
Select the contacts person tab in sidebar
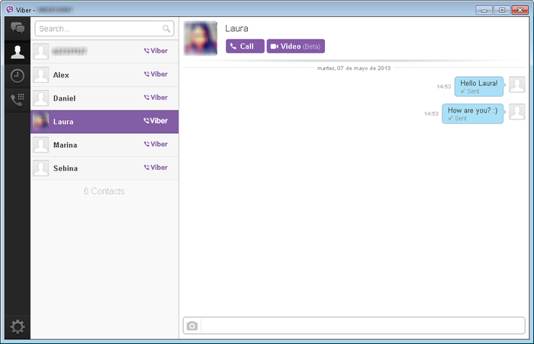18,52
